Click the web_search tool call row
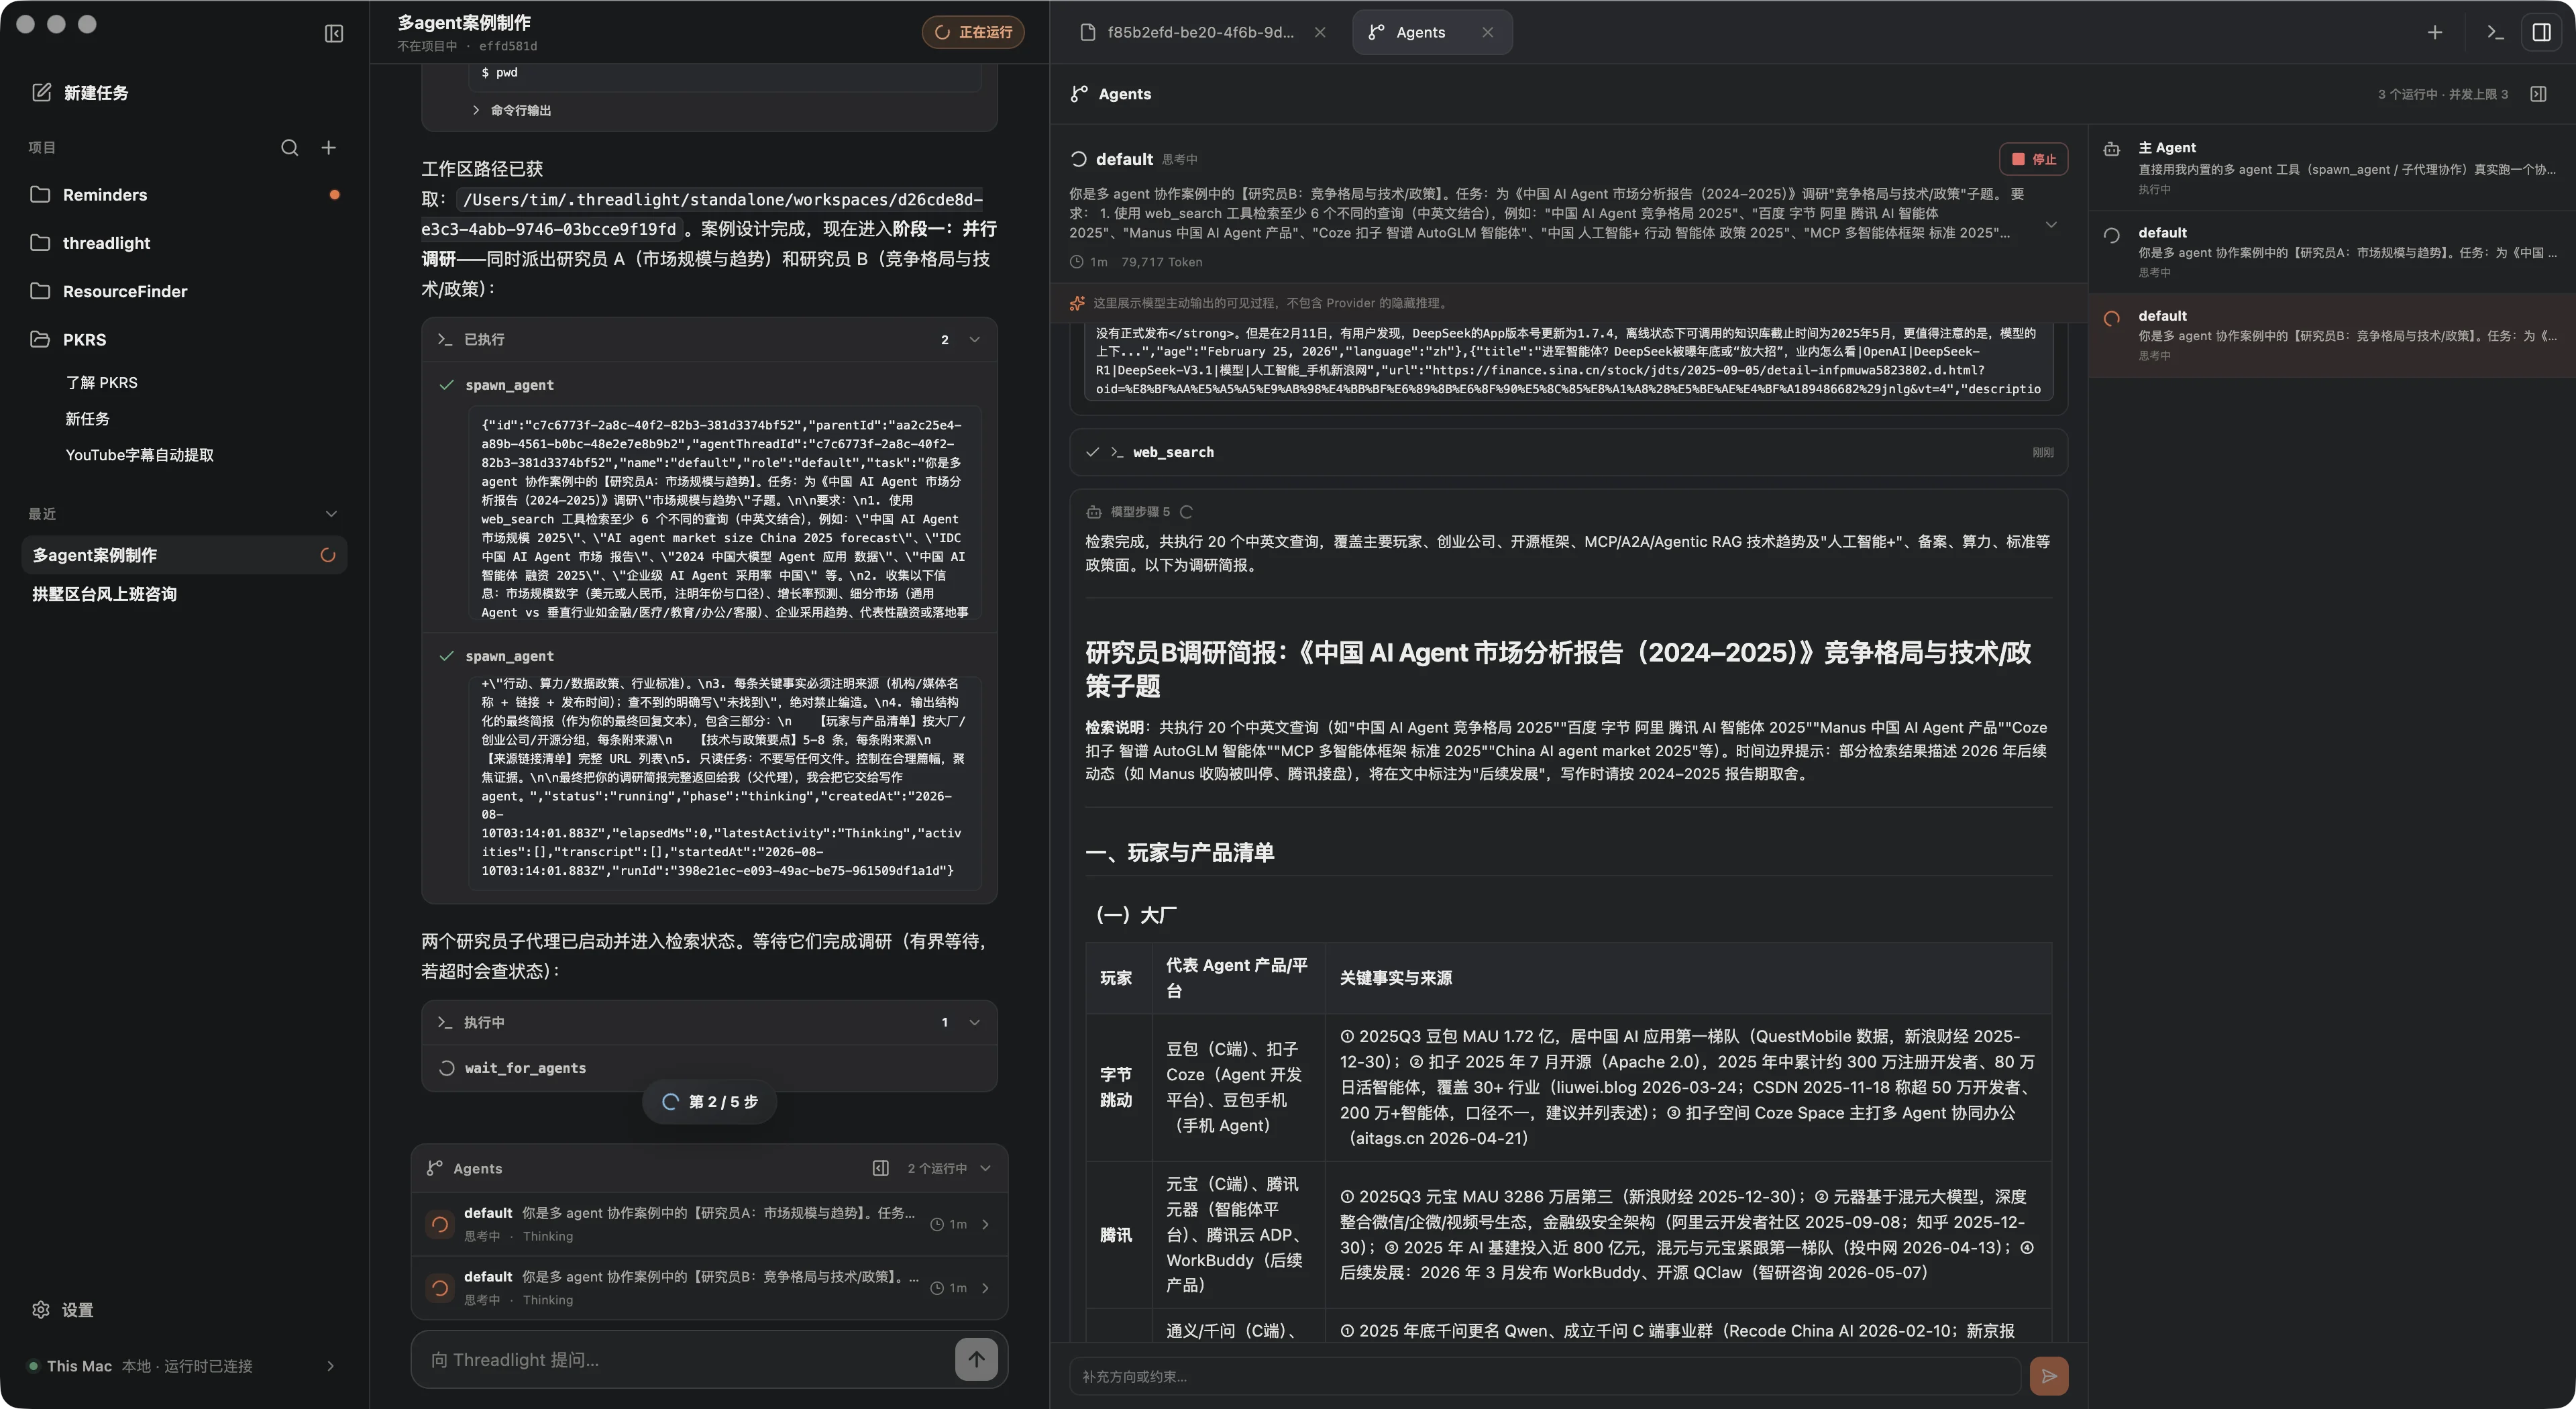This screenshot has width=2576, height=1409. coord(1568,452)
